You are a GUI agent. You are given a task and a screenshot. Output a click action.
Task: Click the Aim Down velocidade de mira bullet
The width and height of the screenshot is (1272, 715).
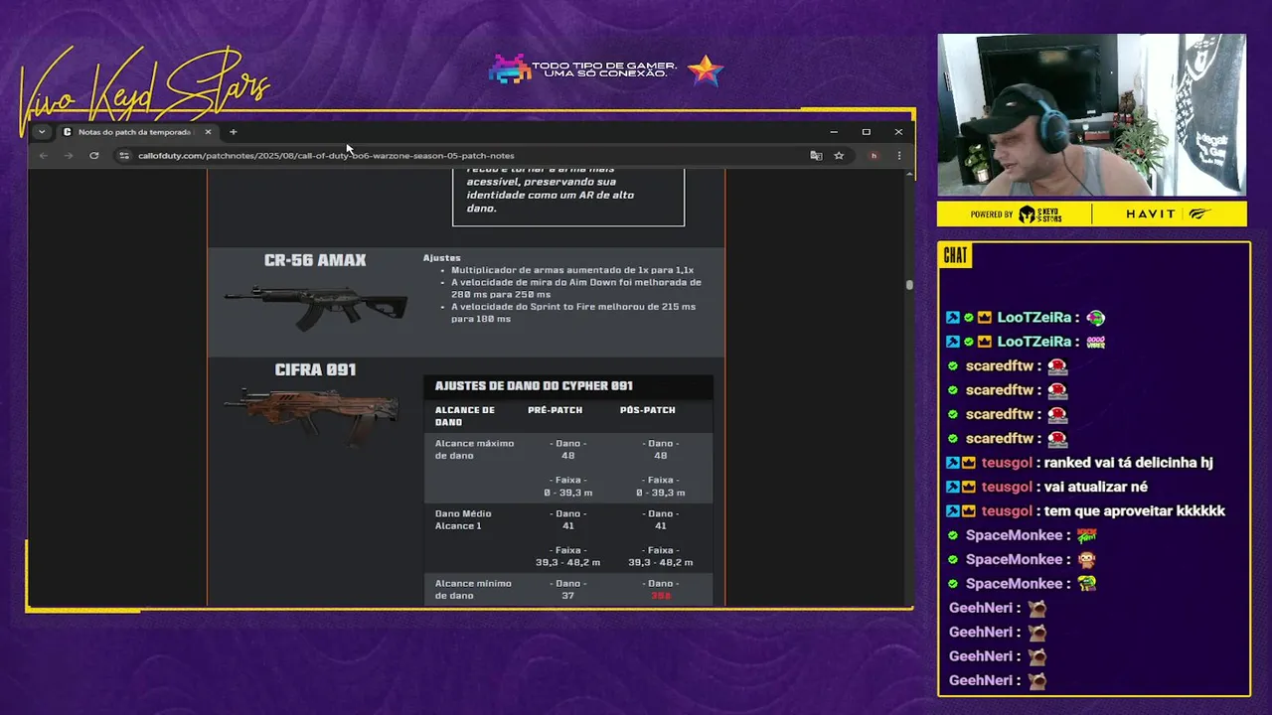pyautogui.click(x=576, y=288)
